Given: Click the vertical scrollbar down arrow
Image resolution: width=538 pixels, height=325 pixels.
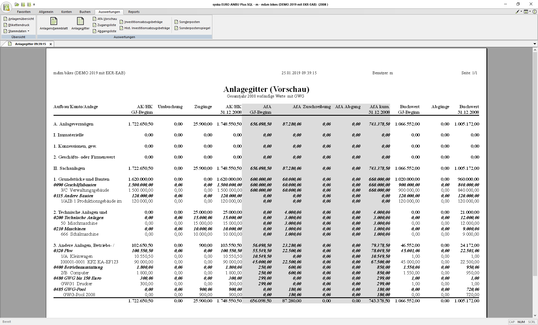Looking at the screenshot, I should tap(535, 315).
